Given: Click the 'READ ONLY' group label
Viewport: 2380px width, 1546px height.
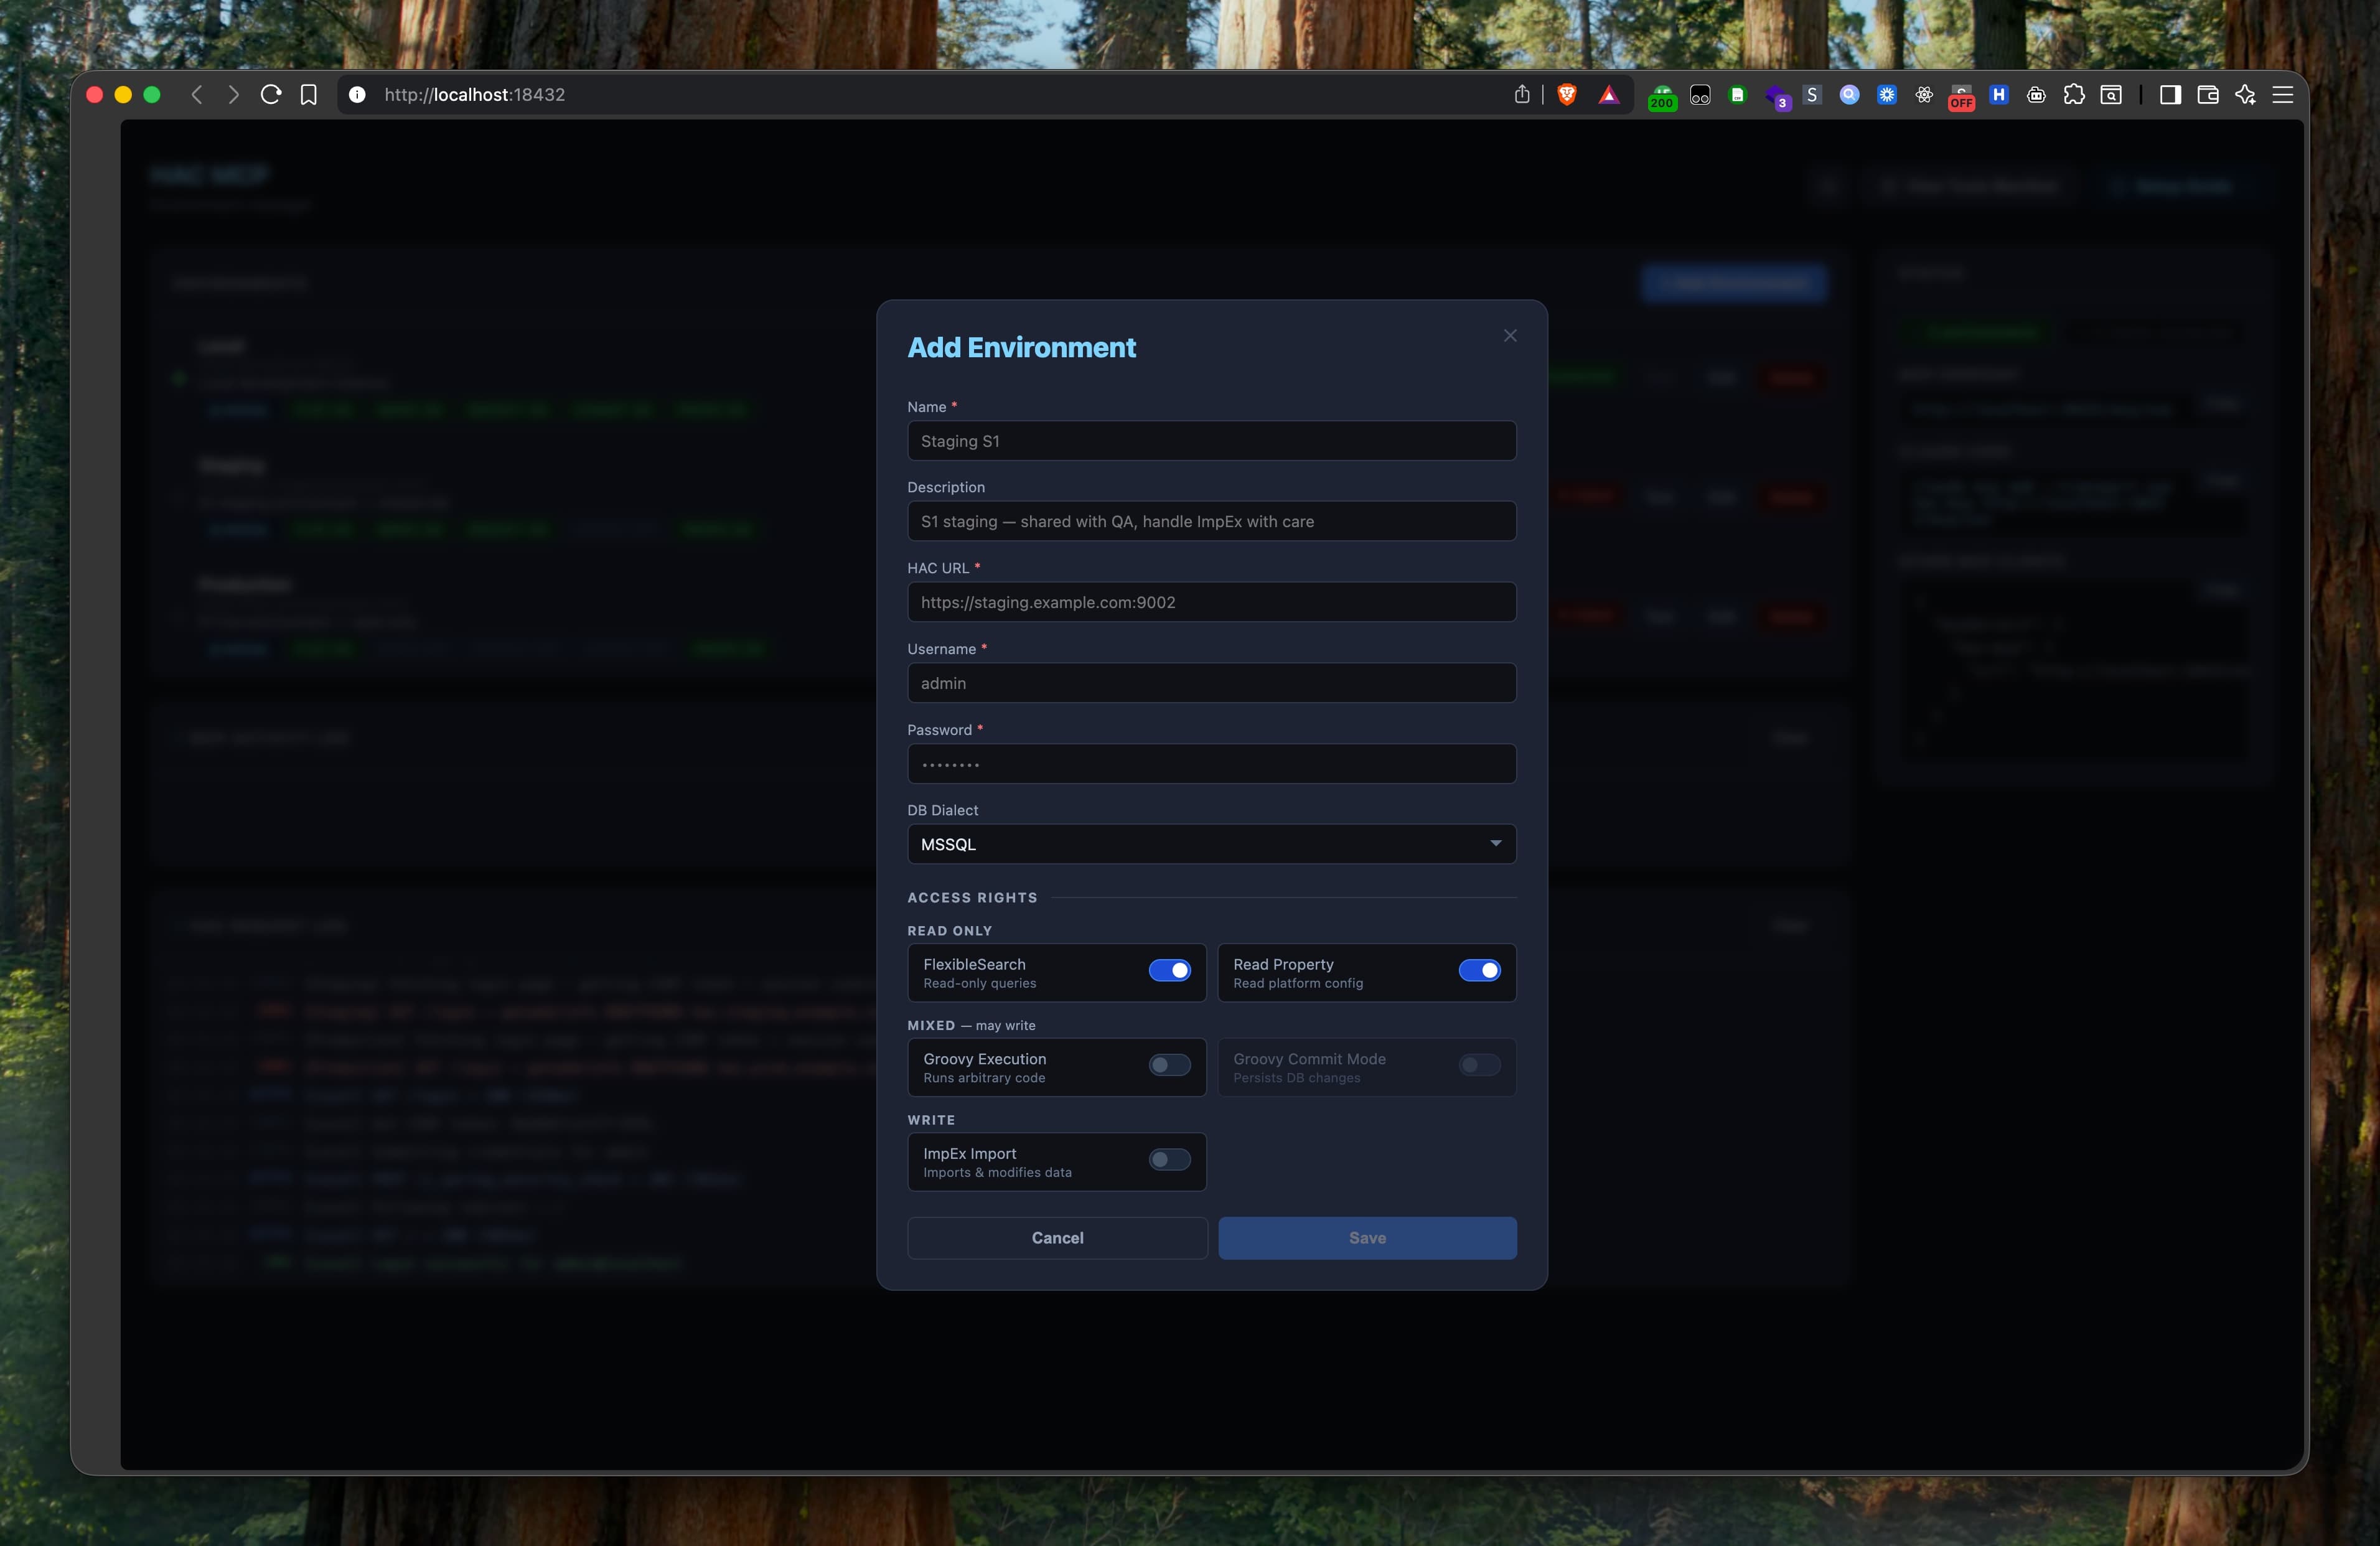Looking at the screenshot, I should tap(950, 931).
